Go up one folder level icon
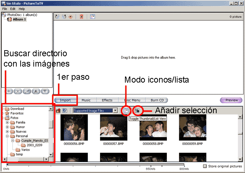 tap(58, 111)
